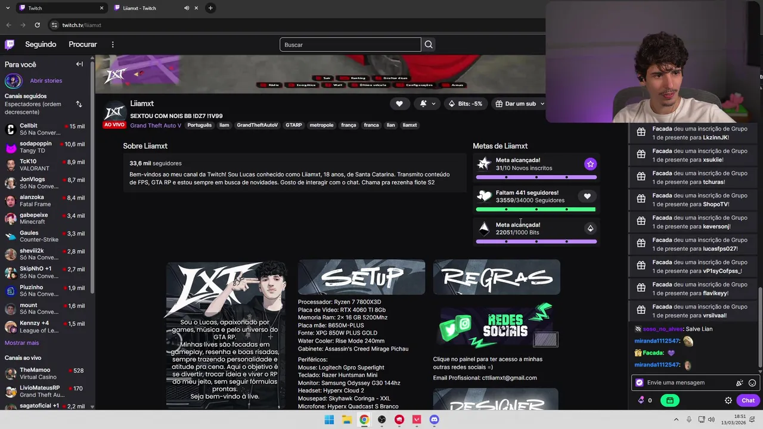Screen dimensions: 763x429
Task: Reload the page in Chrome
Action: pyautogui.click(x=37, y=25)
